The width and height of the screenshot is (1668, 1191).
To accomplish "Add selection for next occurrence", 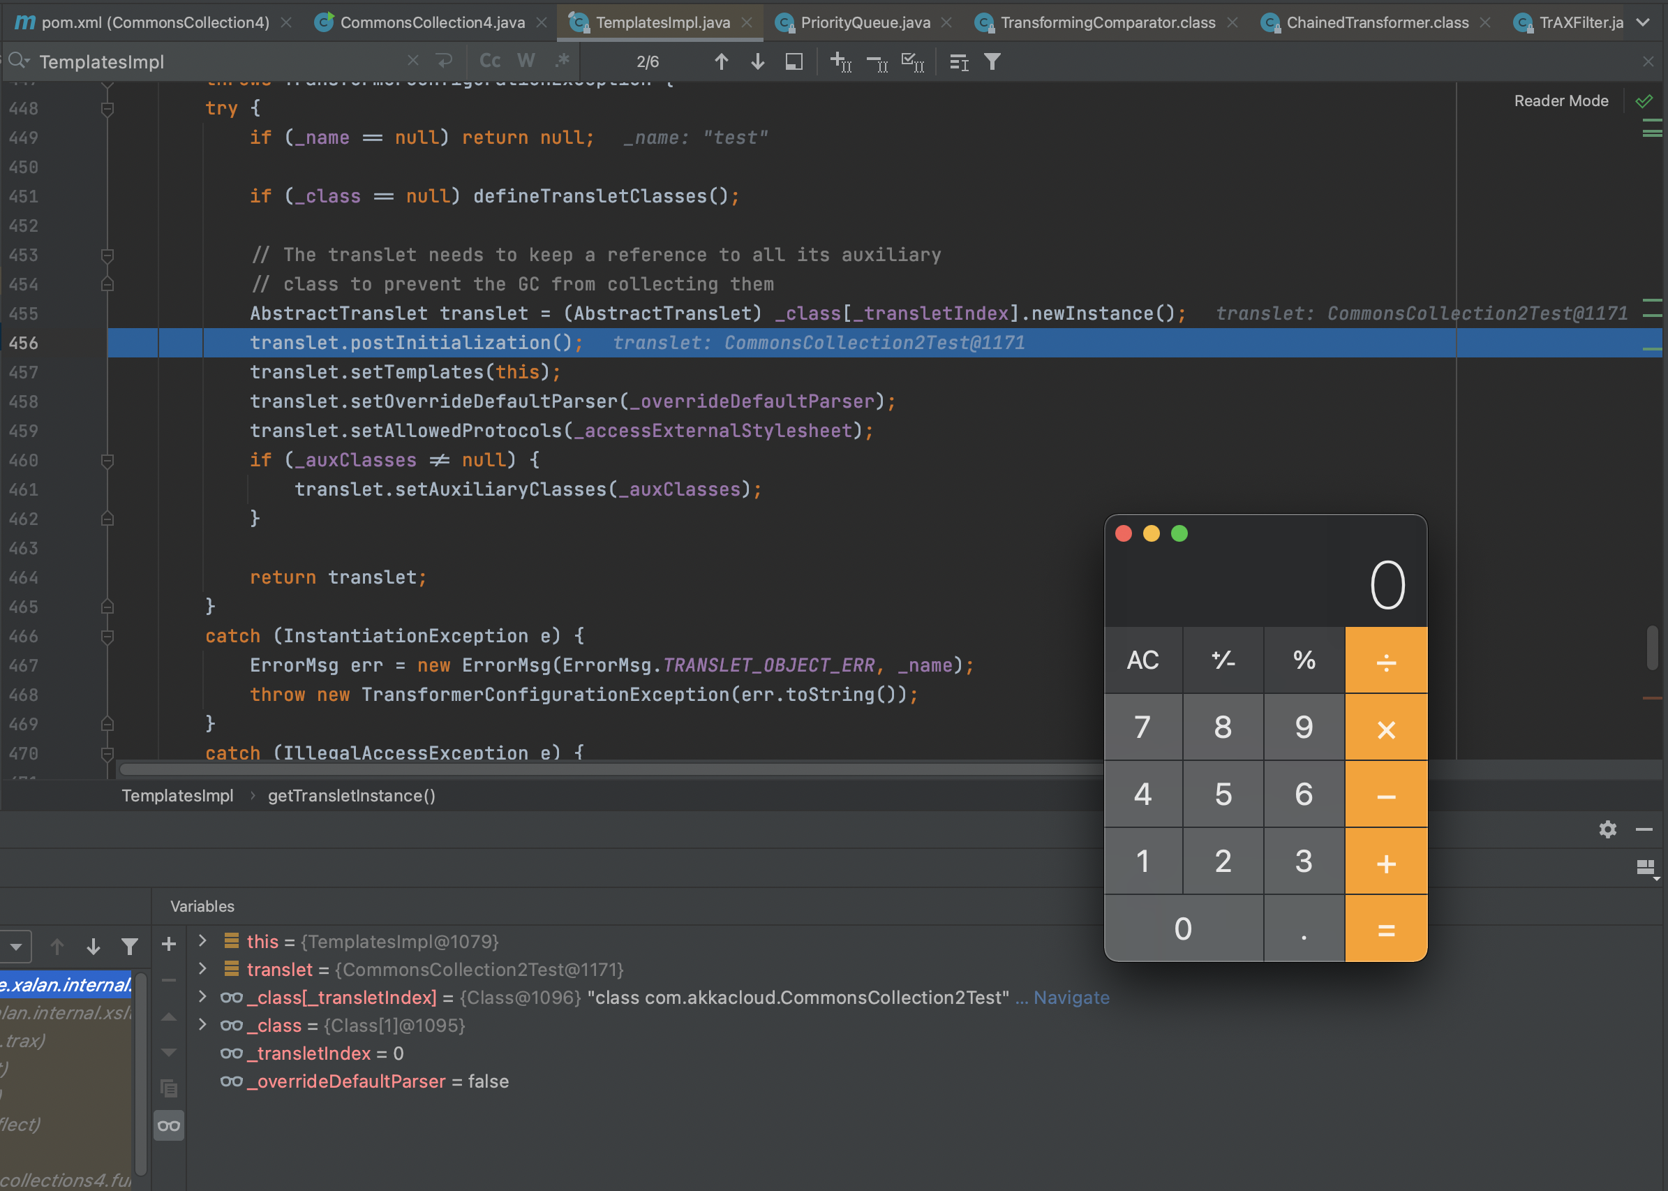I will 840,61.
